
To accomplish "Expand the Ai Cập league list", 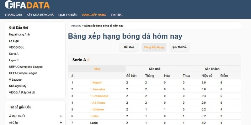I will tap(61, 122).
